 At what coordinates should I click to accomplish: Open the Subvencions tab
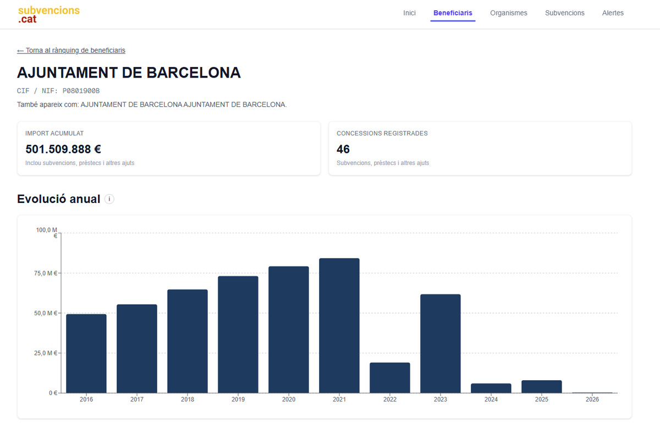564,13
